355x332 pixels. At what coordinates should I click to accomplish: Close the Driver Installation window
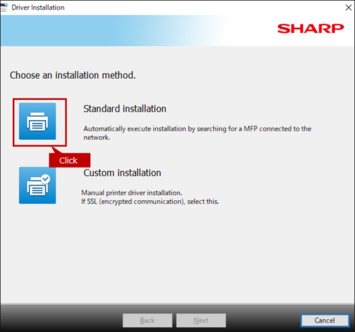pyautogui.click(x=348, y=7)
